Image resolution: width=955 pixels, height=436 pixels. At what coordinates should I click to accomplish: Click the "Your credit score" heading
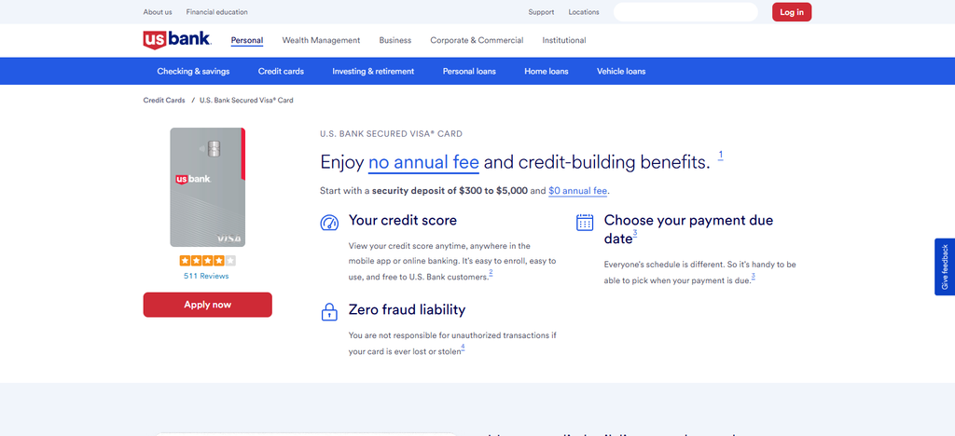coord(403,220)
